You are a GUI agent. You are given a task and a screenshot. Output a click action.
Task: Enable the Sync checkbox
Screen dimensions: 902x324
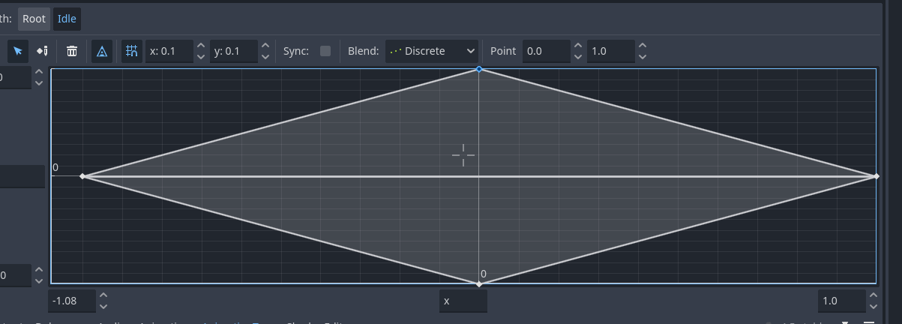click(x=325, y=51)
